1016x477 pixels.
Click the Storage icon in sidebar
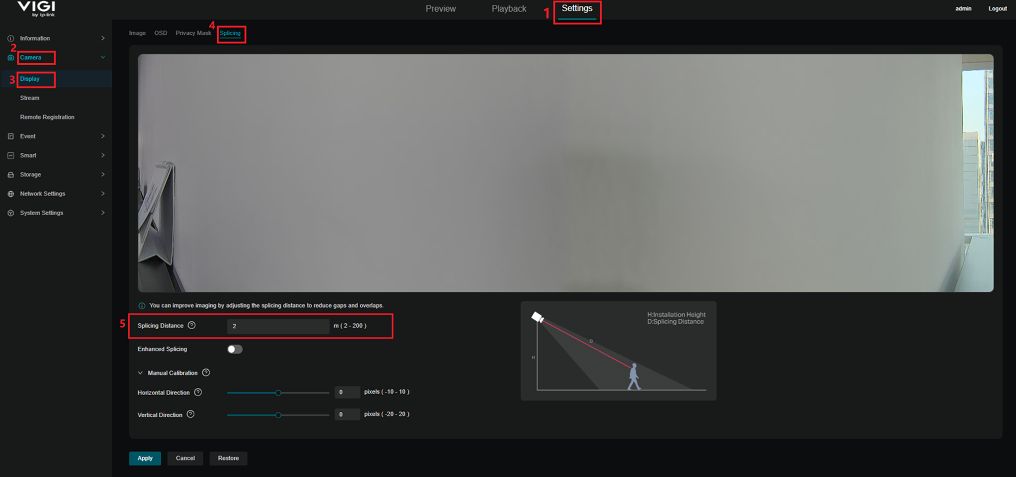(10, 175)
